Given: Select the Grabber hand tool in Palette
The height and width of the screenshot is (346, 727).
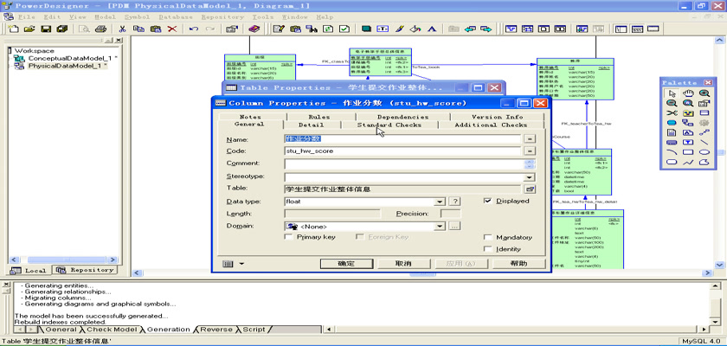Looking at the screenshot, I should (688, 93).
